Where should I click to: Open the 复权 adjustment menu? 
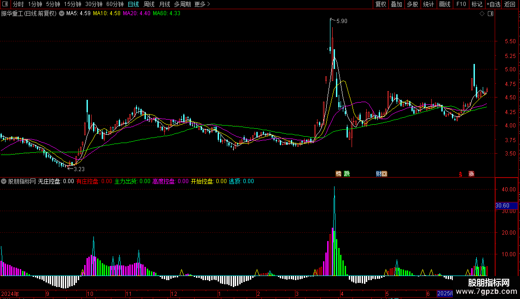381,4
